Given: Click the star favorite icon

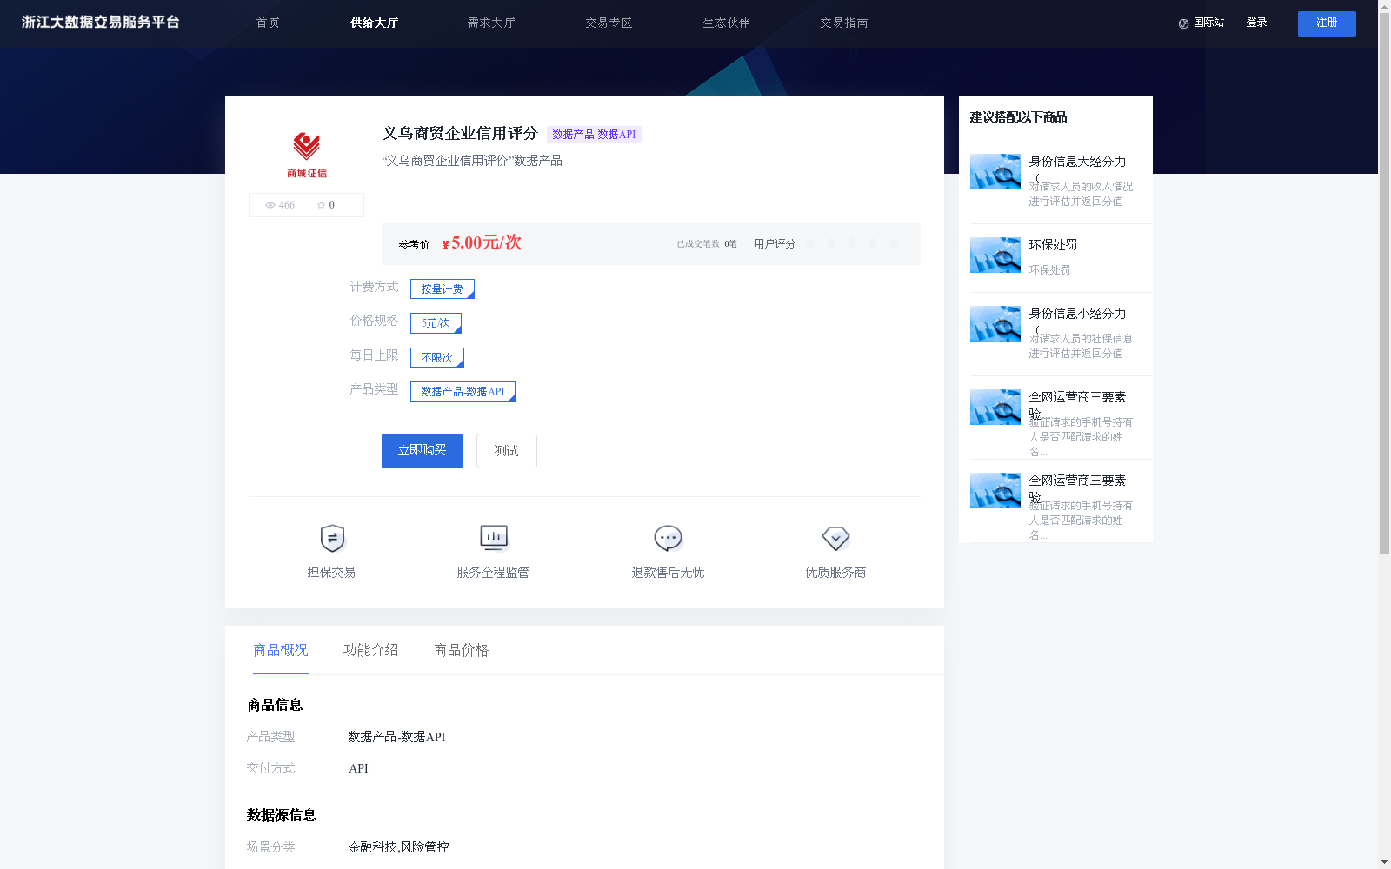Looking at the screenshot, I should [x=321, y=205].
